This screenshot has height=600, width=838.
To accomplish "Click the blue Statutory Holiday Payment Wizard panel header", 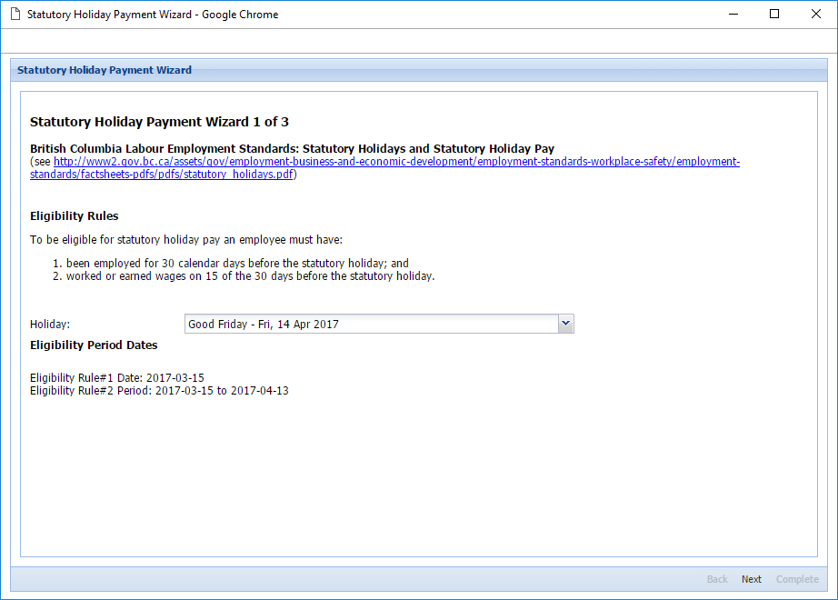I will (x=105, y=70).
